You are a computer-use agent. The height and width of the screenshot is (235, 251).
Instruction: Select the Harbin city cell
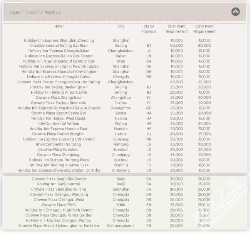(121, 134)
